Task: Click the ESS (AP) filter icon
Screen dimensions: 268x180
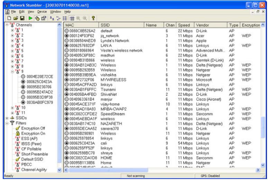Action: tap(18, 138)
